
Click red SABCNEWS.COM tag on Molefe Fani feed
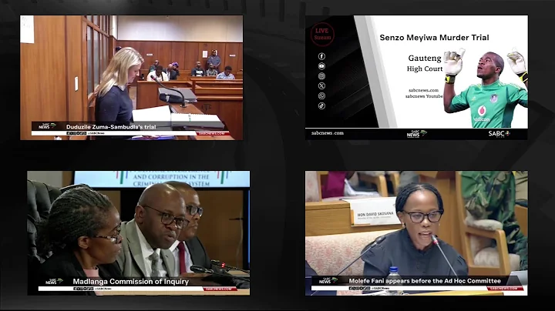pyautogui.click(x=503, y=289)
